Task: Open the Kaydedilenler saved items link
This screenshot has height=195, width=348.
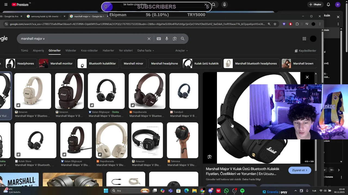Action: pyautogui.click(x=305, y=51)
